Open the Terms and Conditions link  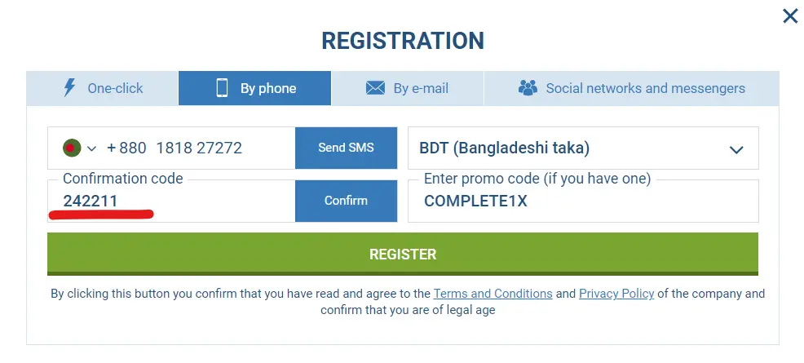point(493,294)
